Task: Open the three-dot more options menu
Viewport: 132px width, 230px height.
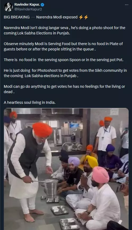Action: (127, 5)
